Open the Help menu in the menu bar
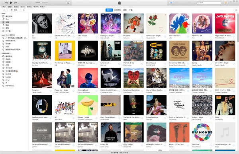 43,7
